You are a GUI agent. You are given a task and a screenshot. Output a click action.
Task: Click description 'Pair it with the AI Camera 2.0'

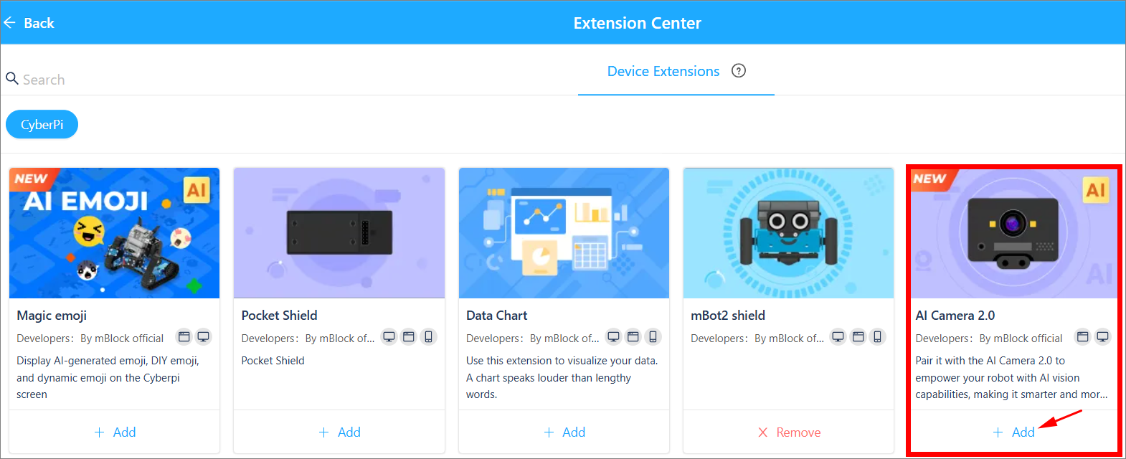(x=990, y=361)
